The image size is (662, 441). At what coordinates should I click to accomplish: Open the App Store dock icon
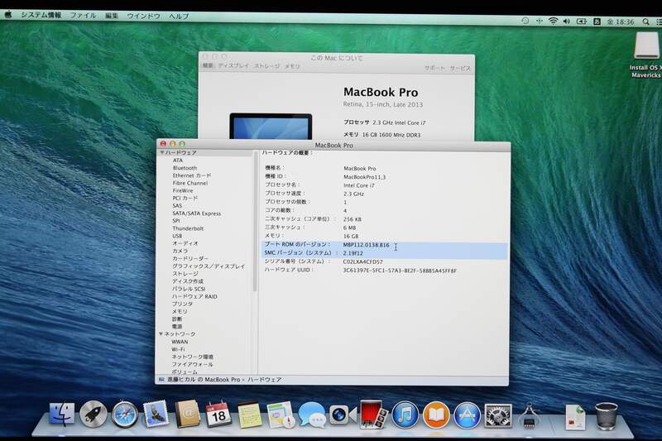[467, 414]
